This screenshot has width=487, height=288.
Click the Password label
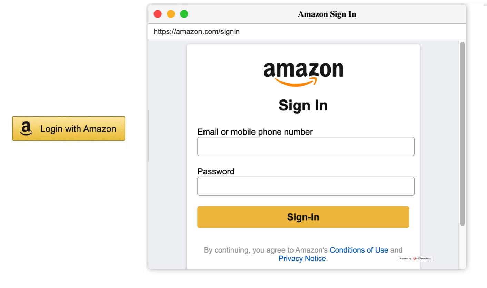tap(216, 171)
